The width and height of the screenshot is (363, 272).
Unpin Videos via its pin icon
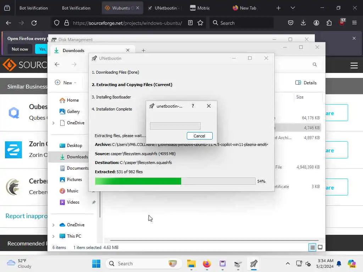[x=94, y=202]
